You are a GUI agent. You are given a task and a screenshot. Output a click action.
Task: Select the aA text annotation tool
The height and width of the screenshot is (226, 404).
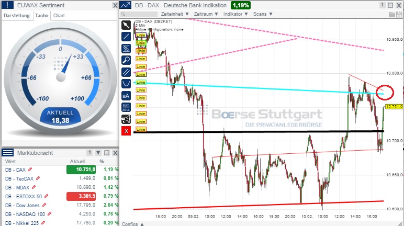pyautogui.click(x=126, y=96)
